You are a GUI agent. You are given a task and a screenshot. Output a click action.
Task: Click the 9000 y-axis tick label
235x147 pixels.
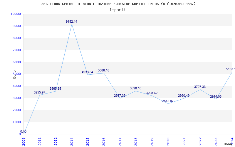(x=16, y=26)
